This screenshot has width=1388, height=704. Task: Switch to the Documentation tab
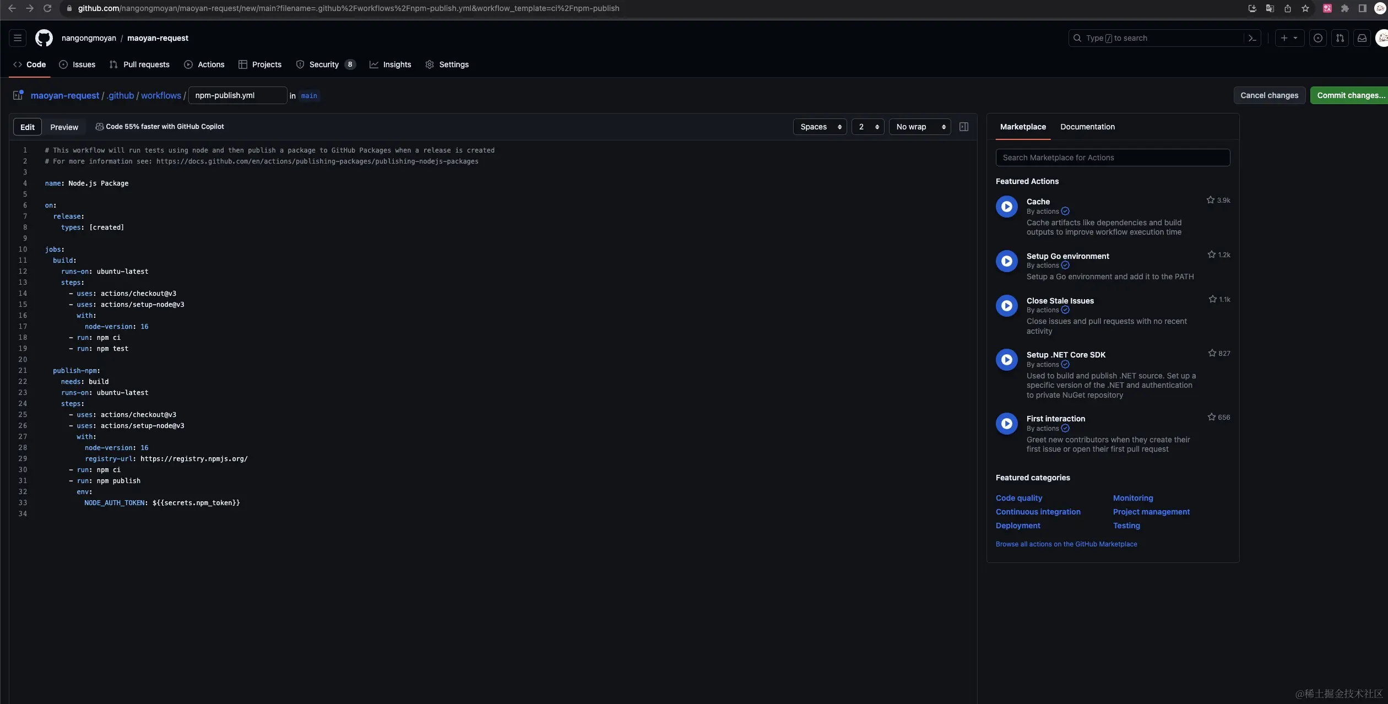coord(1087,127)
